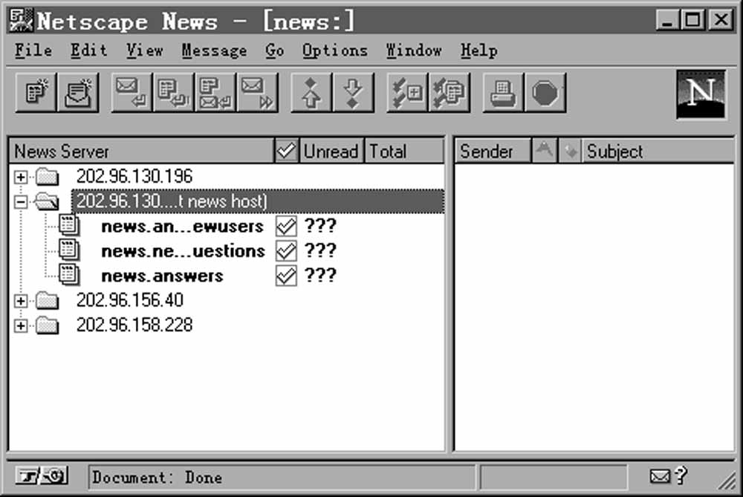
Task: Click the Post reply toolbar icon
Action: tap(173, 92)
